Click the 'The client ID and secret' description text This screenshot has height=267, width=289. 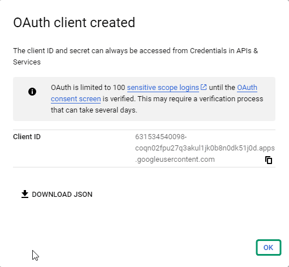[x=135, y=51]
